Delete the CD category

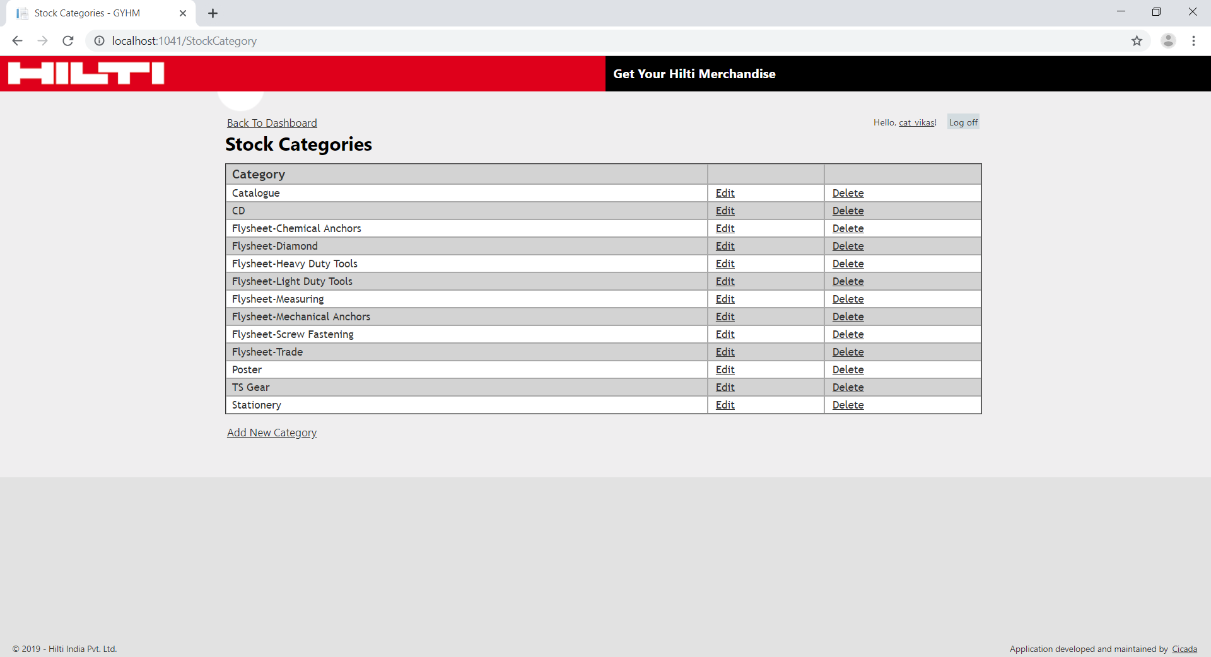click(x=848, y=211)
